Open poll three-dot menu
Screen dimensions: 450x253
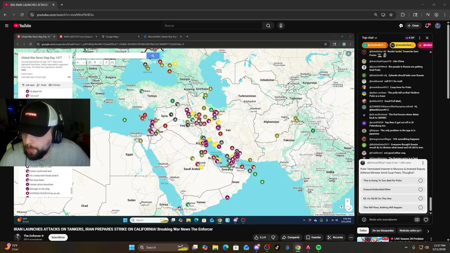pyautogui.click(x=423, y=163)
